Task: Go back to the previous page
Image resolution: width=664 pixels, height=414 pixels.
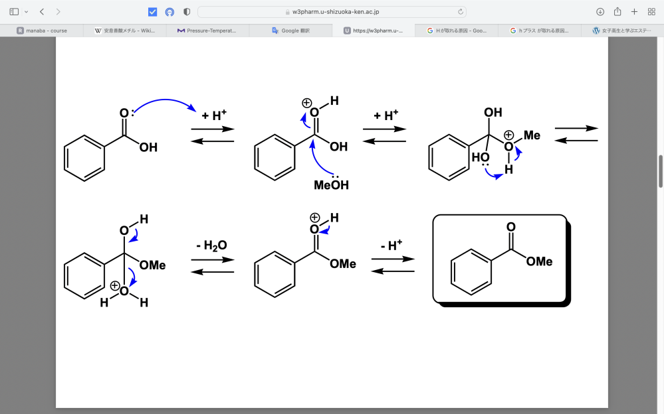Action: click(42, 12)
